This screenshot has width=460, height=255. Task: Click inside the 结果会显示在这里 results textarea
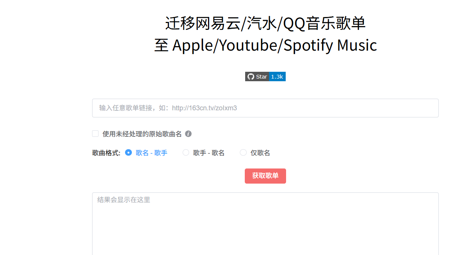[265, 224]
